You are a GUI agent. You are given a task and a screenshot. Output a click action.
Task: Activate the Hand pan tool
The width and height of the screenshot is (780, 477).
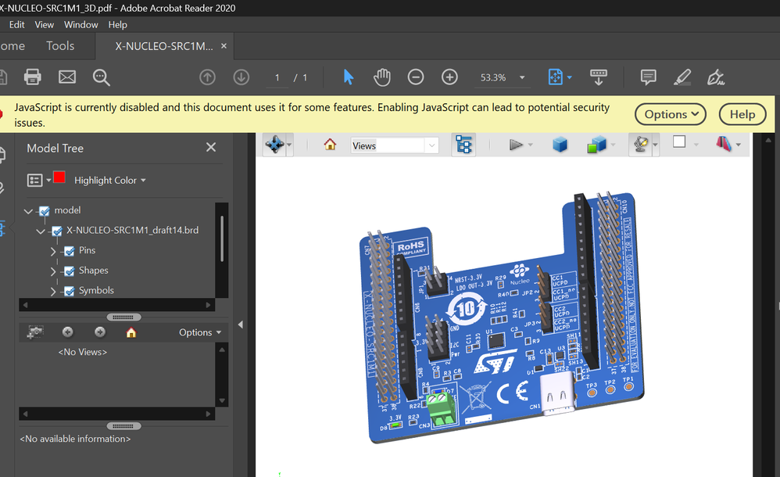tap(382, 77)
